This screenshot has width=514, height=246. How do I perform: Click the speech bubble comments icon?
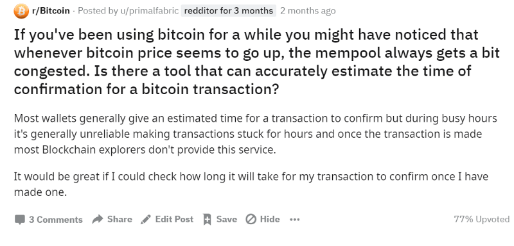click(20, 219)
